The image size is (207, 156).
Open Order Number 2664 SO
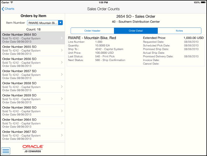tap(33, 123)
